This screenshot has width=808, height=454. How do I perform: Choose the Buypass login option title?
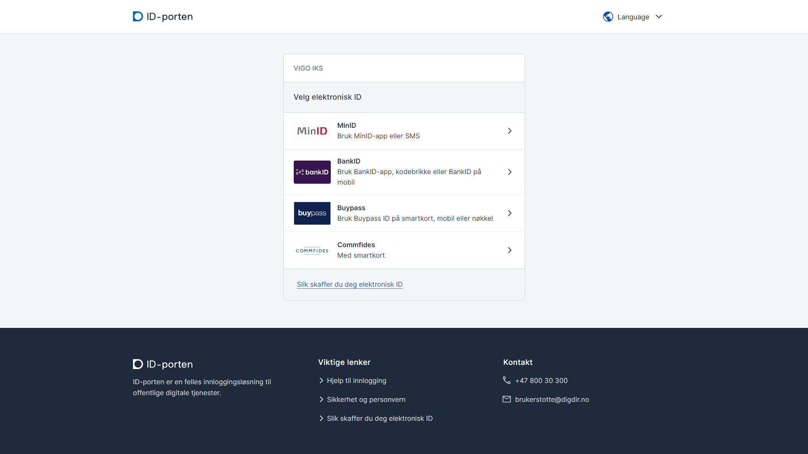[351, 208]
